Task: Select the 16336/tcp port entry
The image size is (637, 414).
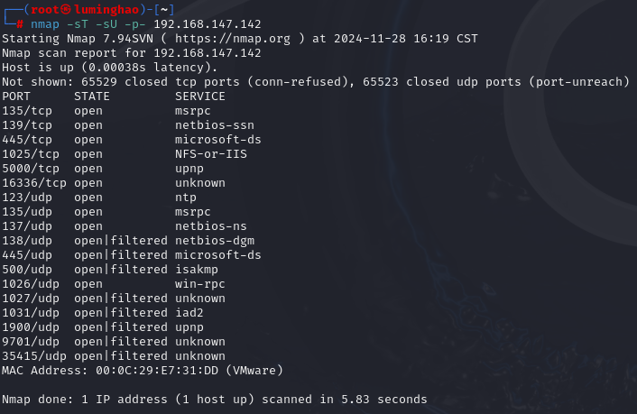Action: click(x=34, y=183)
